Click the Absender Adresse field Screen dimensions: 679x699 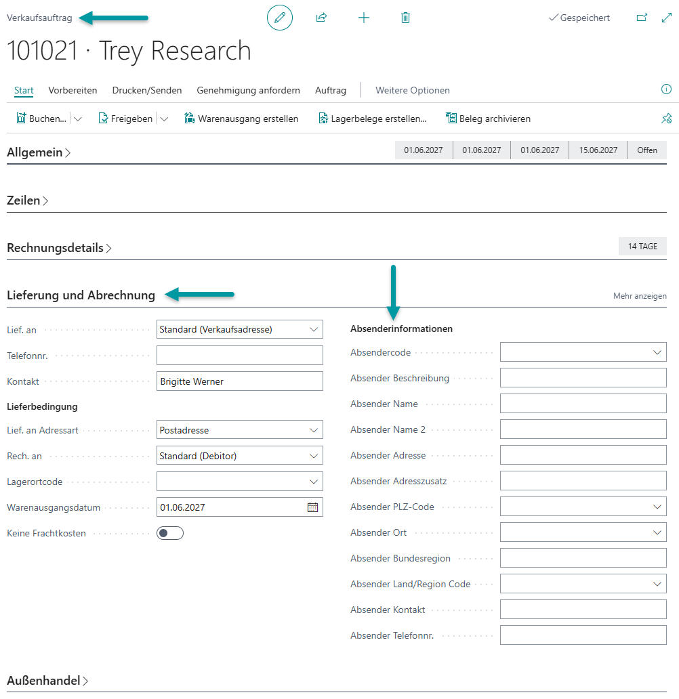click(x=583, y=455)
